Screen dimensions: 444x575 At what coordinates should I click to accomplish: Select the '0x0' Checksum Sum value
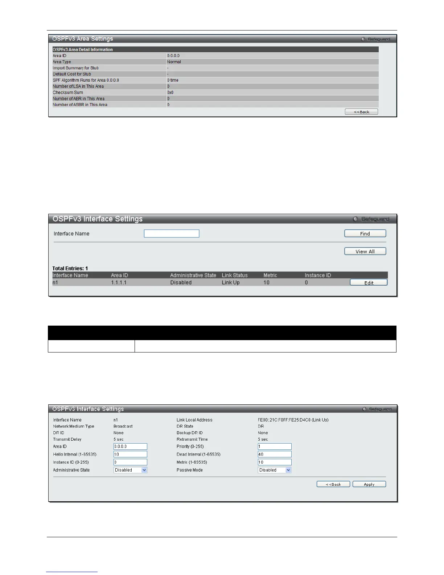point(170,93)
